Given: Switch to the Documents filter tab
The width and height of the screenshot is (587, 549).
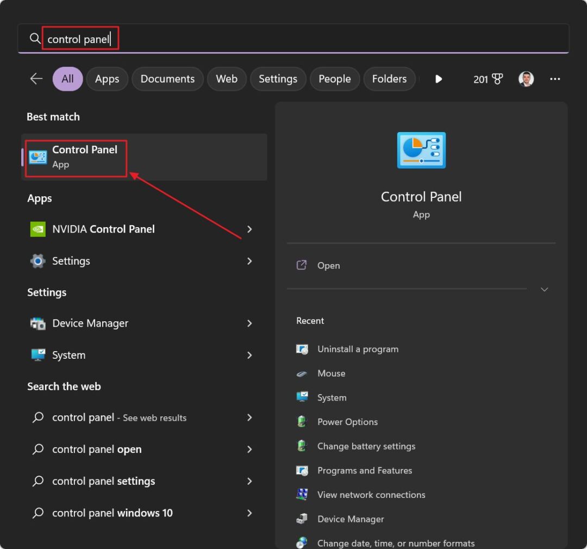Looking at the screenshot, I should [x=167, y=79].
